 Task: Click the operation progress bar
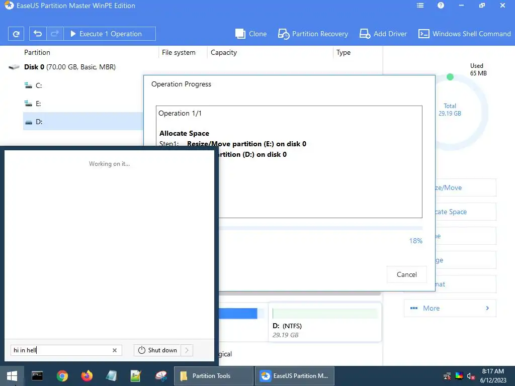point(320,228)
